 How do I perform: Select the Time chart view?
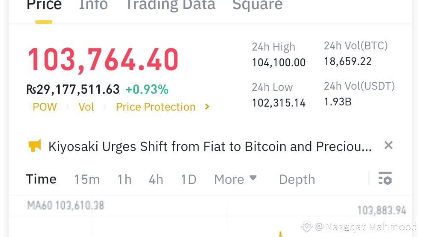[x=41, y=179]
